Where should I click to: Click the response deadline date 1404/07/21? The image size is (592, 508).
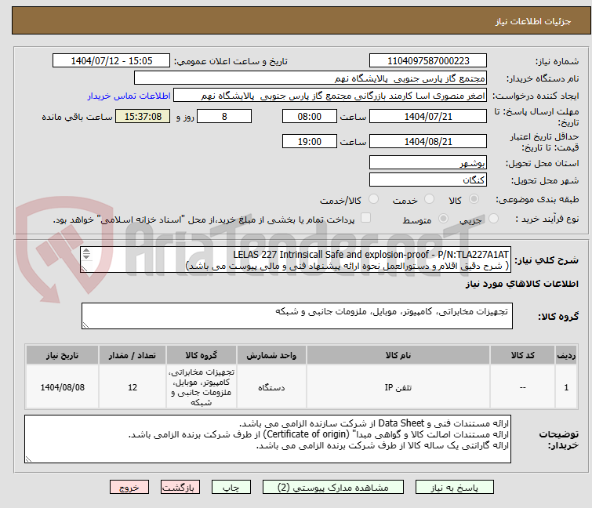pos(428,116)
